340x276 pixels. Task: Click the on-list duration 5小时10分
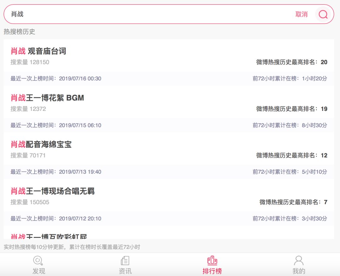point(314,172)
